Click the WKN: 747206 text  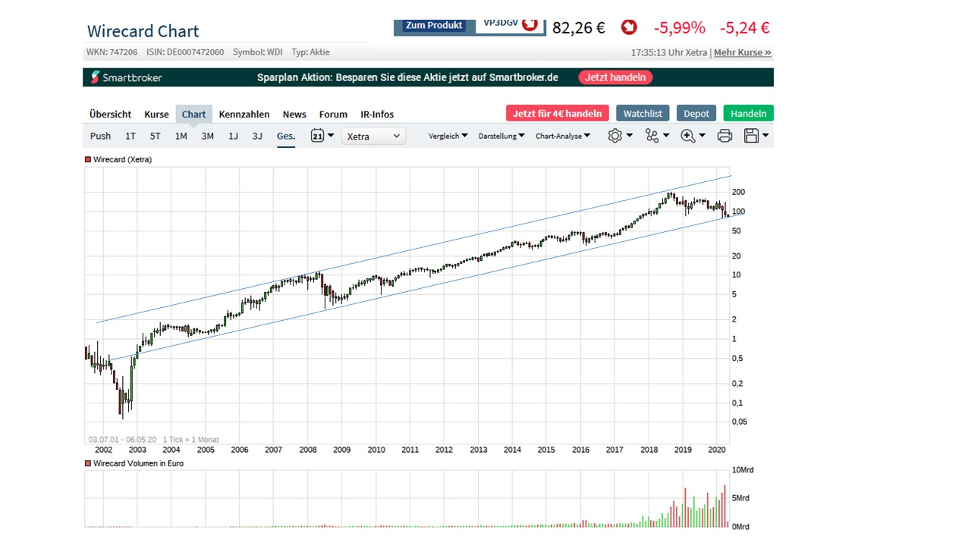[112, 52]
